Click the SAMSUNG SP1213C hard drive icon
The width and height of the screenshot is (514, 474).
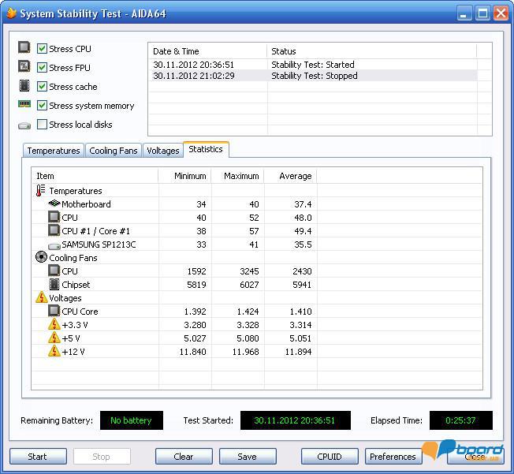[54, 244]
